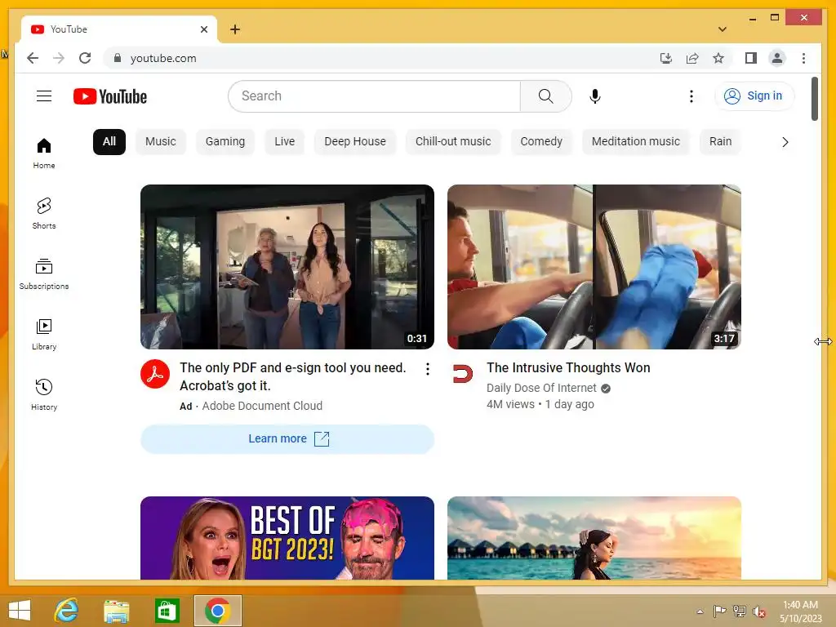This screenshot has width=836, height=627.
Task: Reload the YouTube page
Action: pyautogui.click(x=85, y=58)
